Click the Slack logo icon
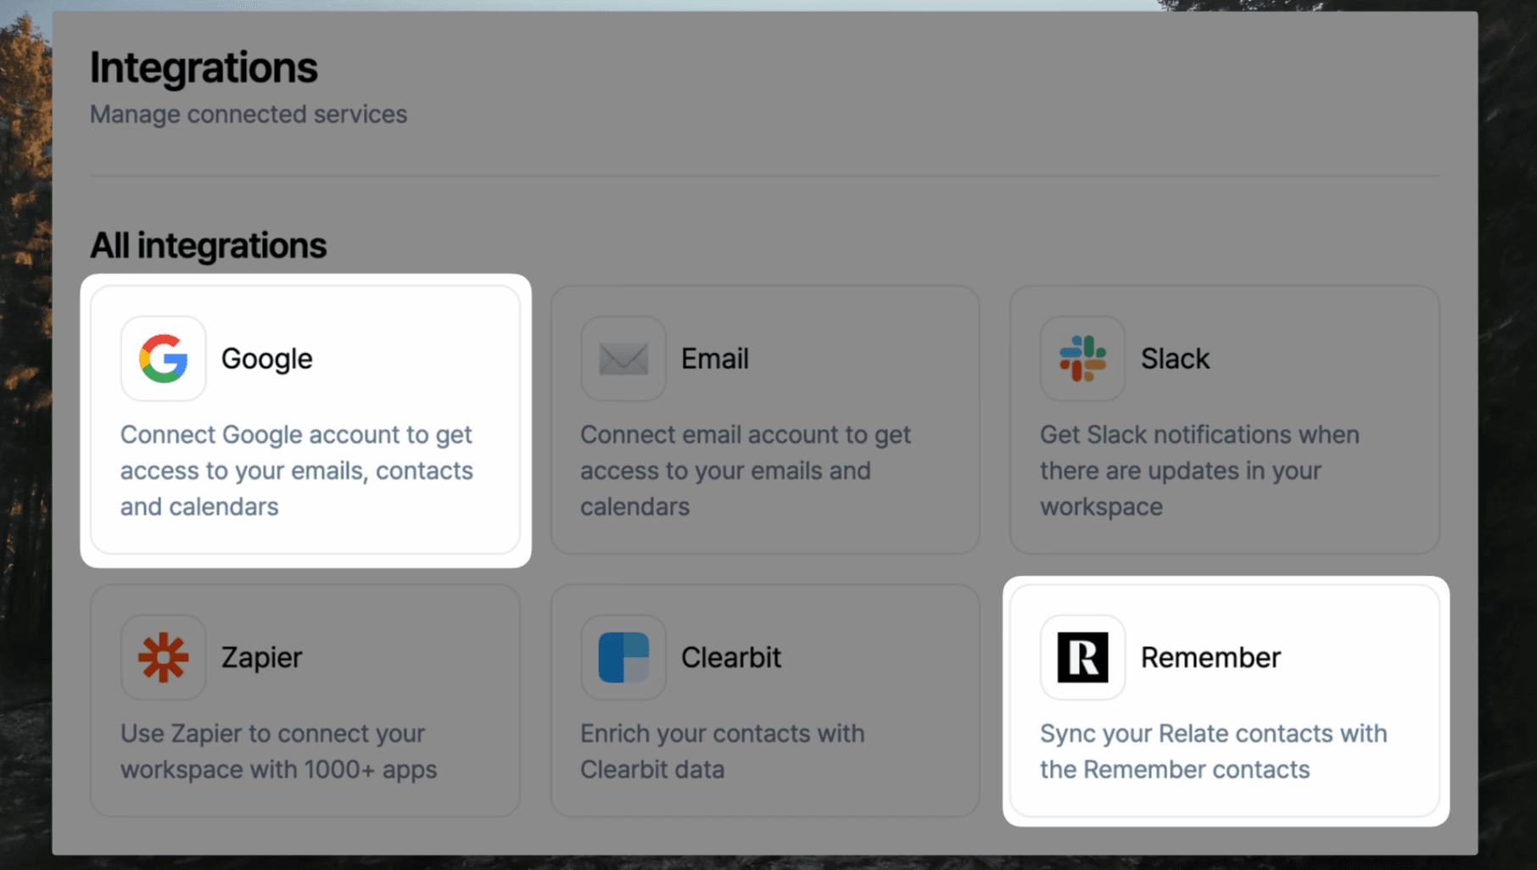 click(1083, 359)
